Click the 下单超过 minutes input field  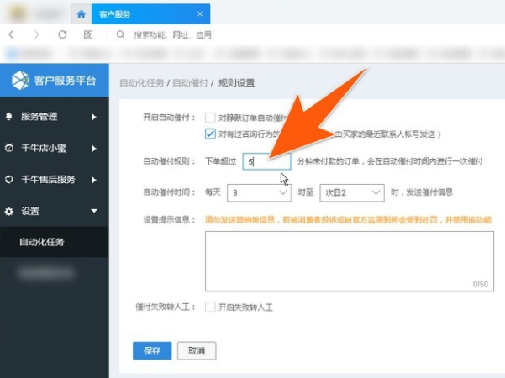(x=266, y=161)
